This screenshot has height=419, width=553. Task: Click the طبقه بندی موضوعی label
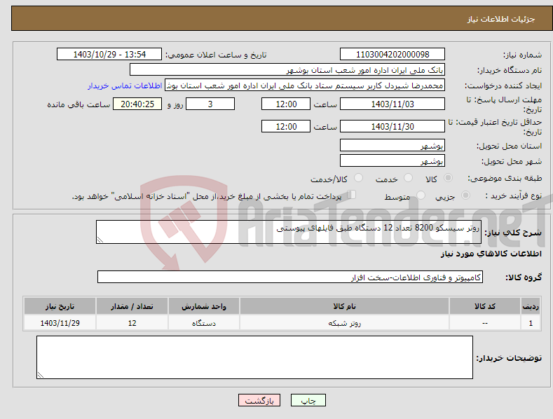click(505, 178)
